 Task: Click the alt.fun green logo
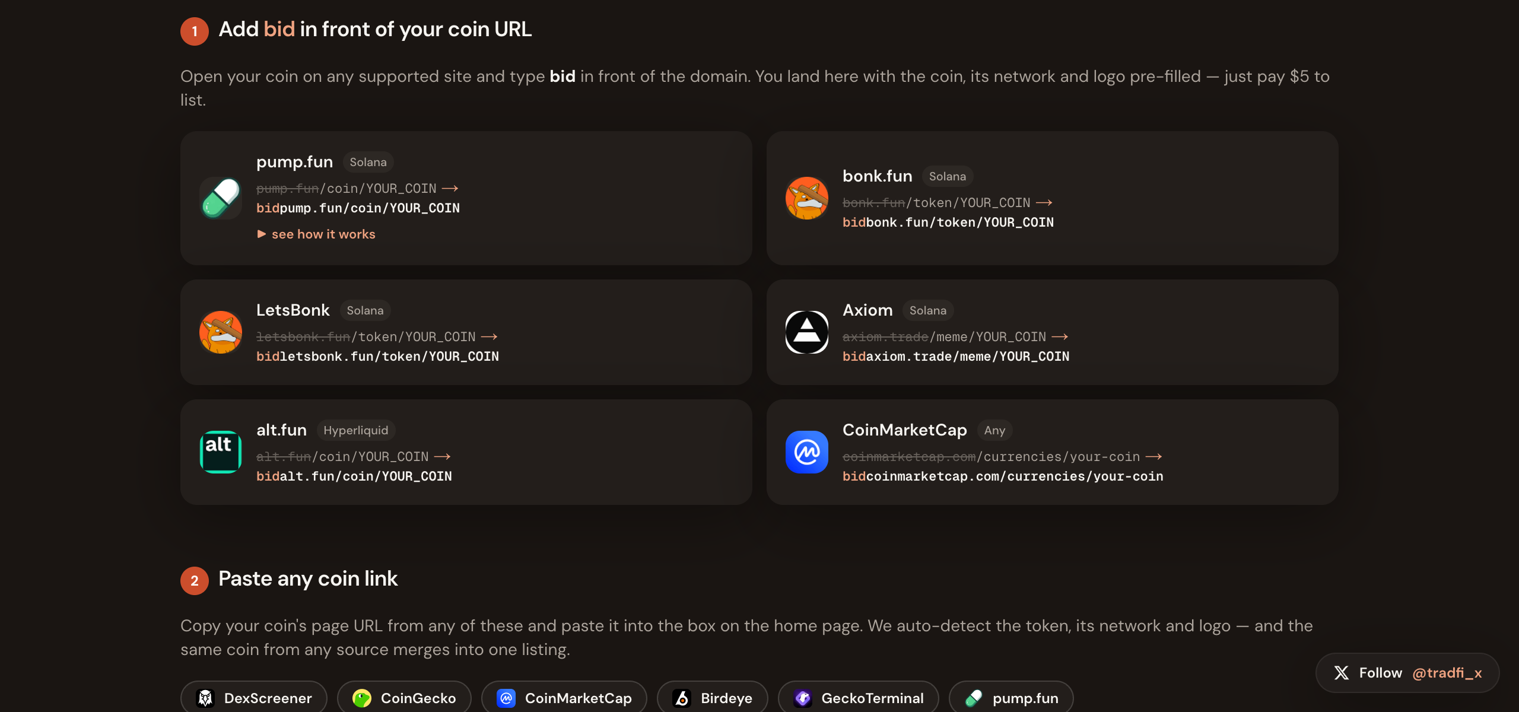(x=220, y=452)
